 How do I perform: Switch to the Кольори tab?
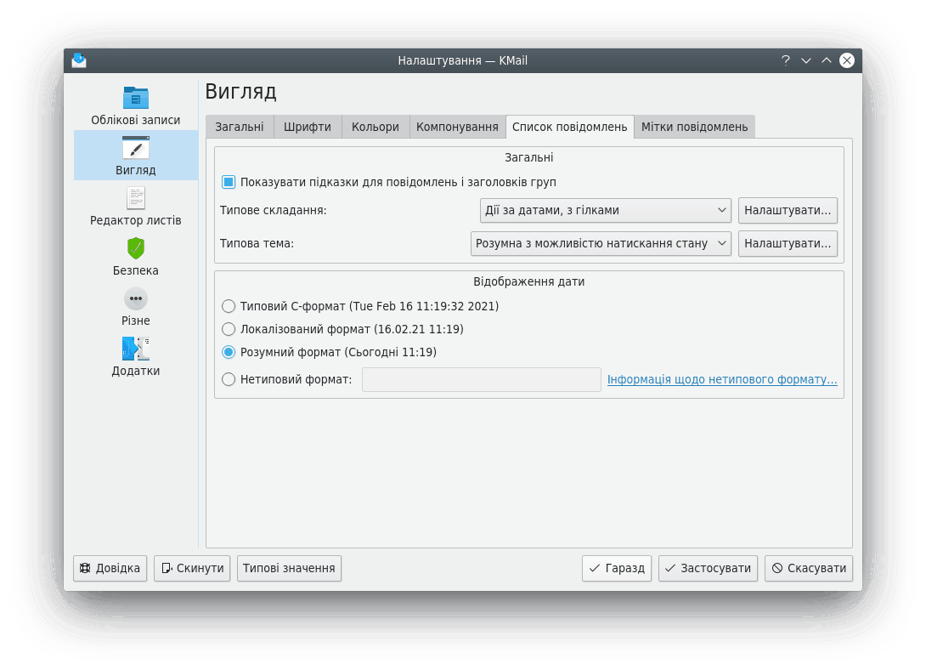375,127
